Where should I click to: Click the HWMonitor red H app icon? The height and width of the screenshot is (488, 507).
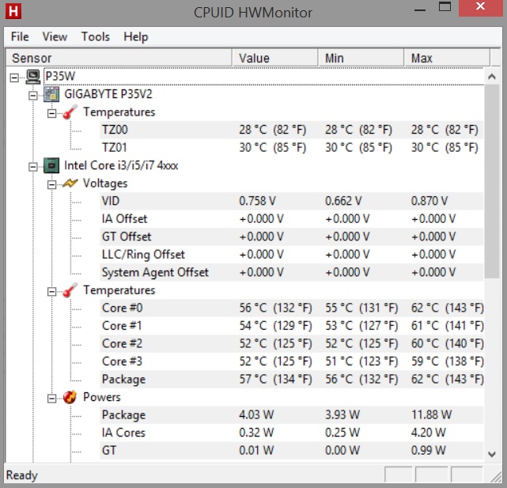tap(13, 11)
